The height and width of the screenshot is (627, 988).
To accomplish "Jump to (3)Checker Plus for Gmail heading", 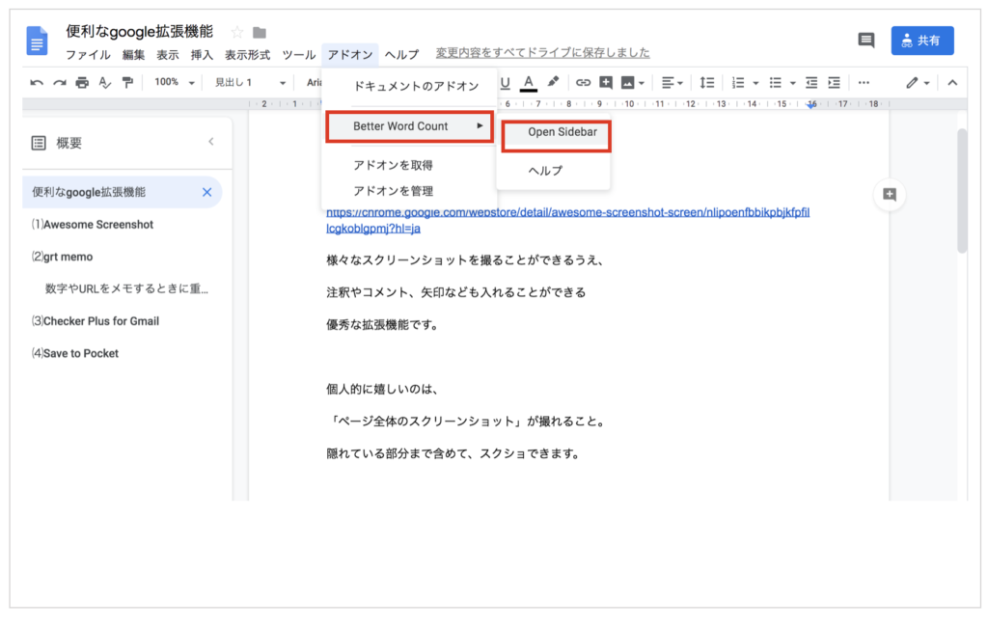I will pyautogui.click(x=96, y=321).
